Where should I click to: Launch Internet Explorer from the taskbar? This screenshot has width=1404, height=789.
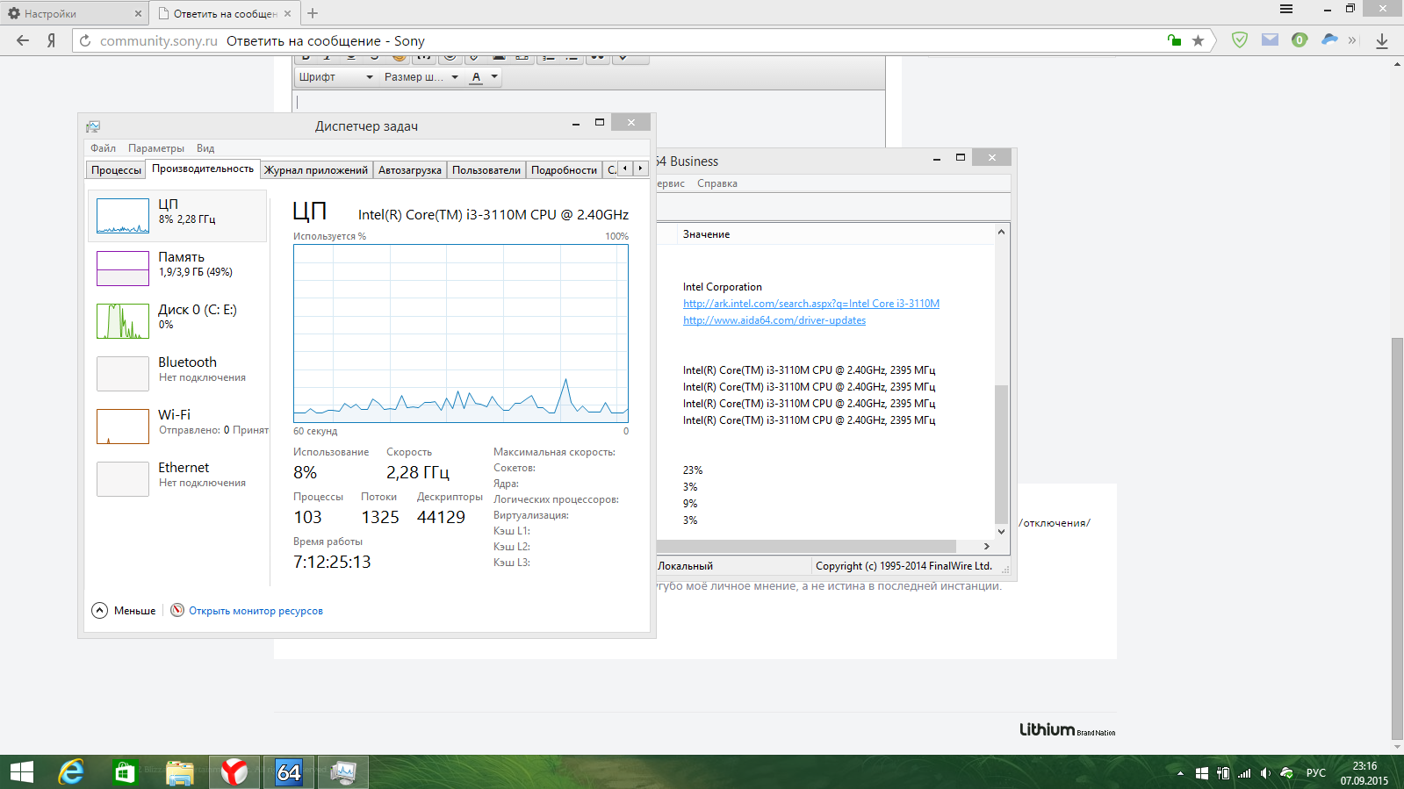(x=71, y=772)
